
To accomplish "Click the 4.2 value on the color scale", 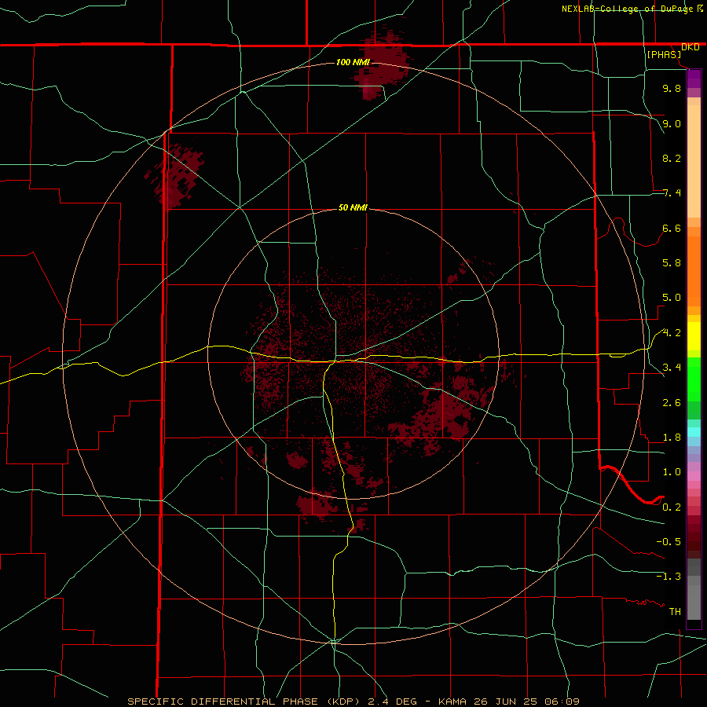I will (x=672, y=333).
